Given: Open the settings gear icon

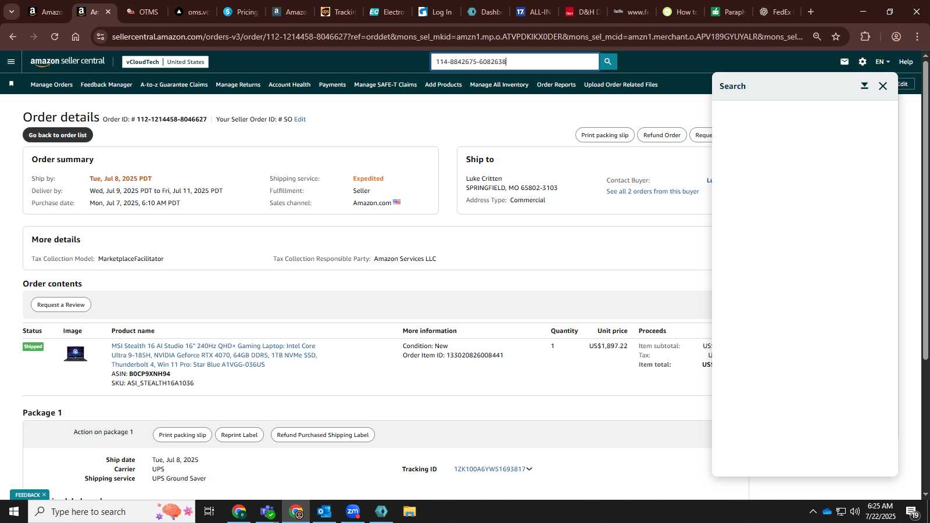Looking at the screenshot, I should click(x=863, y=62).
